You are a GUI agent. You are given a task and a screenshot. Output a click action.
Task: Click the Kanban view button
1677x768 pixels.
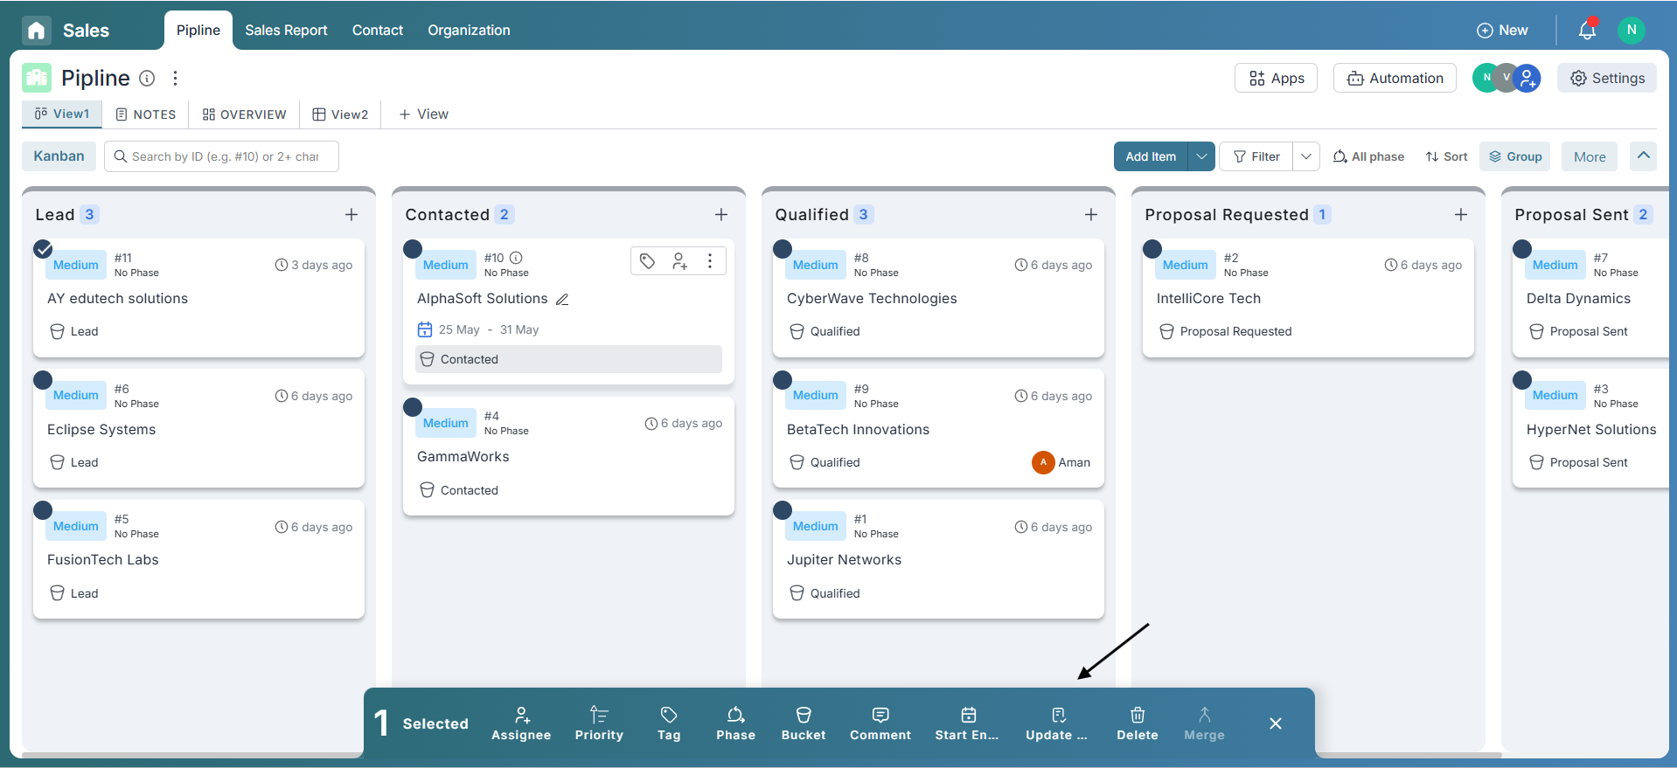tap(59, 156)
